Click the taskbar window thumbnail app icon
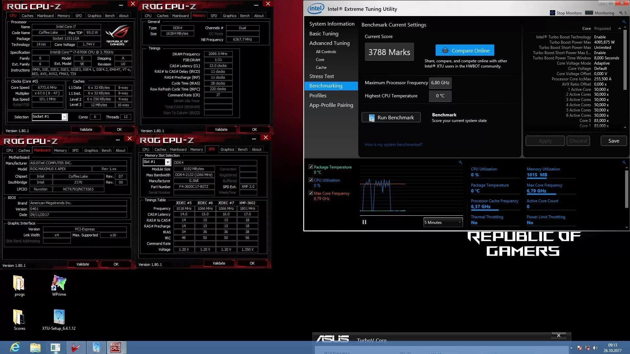630x354 pixels. tap(55, 347)
